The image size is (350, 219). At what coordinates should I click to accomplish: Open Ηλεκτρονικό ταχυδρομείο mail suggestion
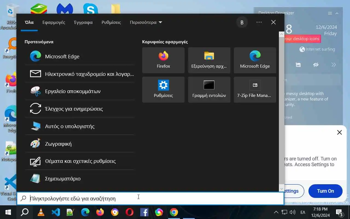pos(79,74)
